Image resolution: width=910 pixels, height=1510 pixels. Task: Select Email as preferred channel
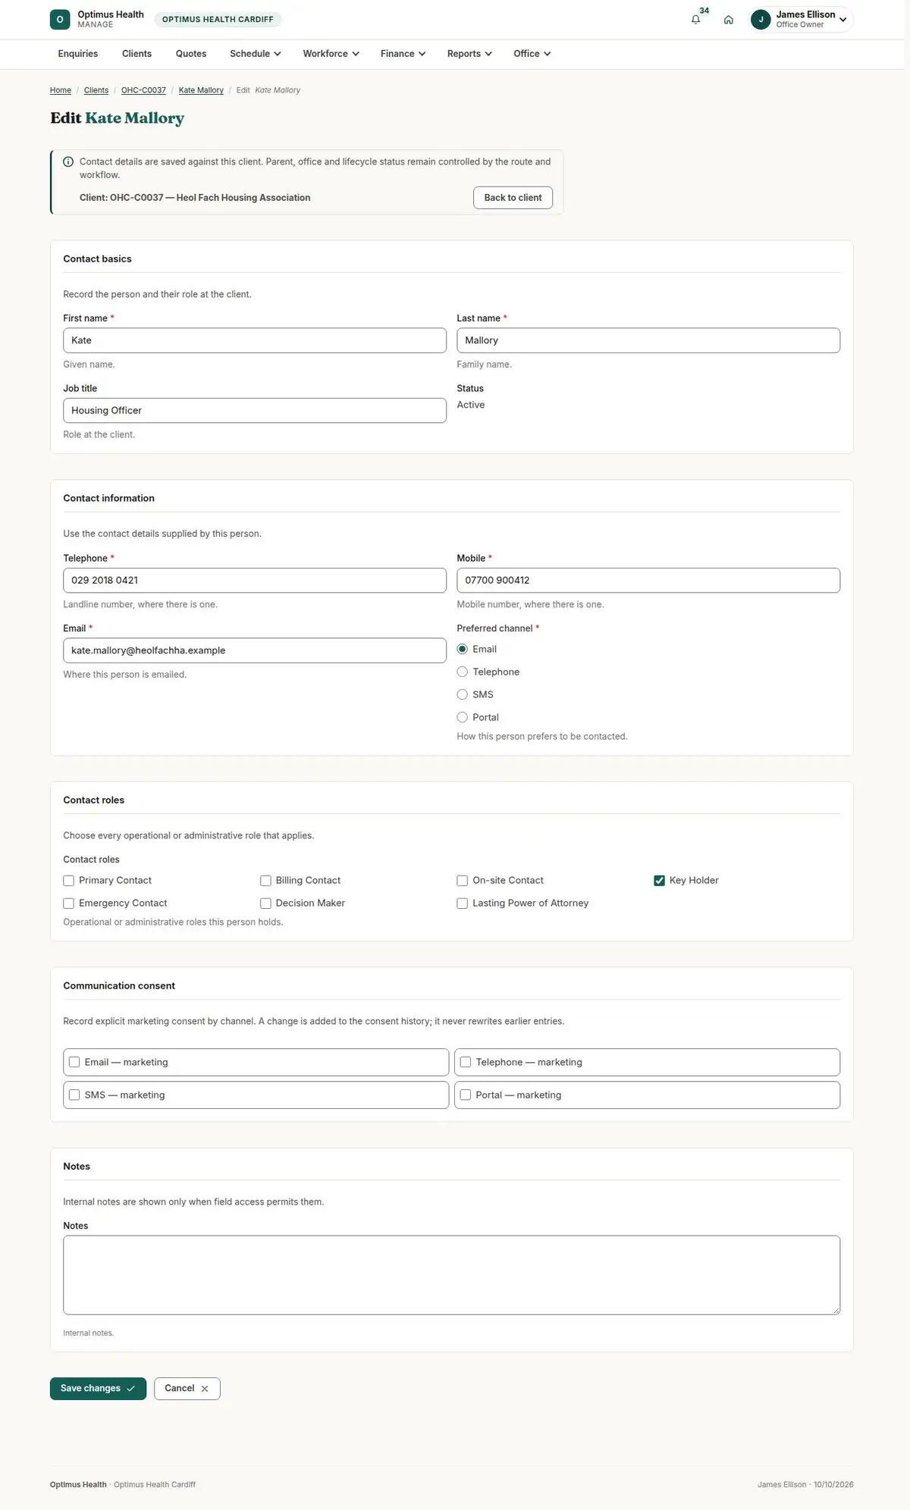pyautogui.click(x=462, y=649)
